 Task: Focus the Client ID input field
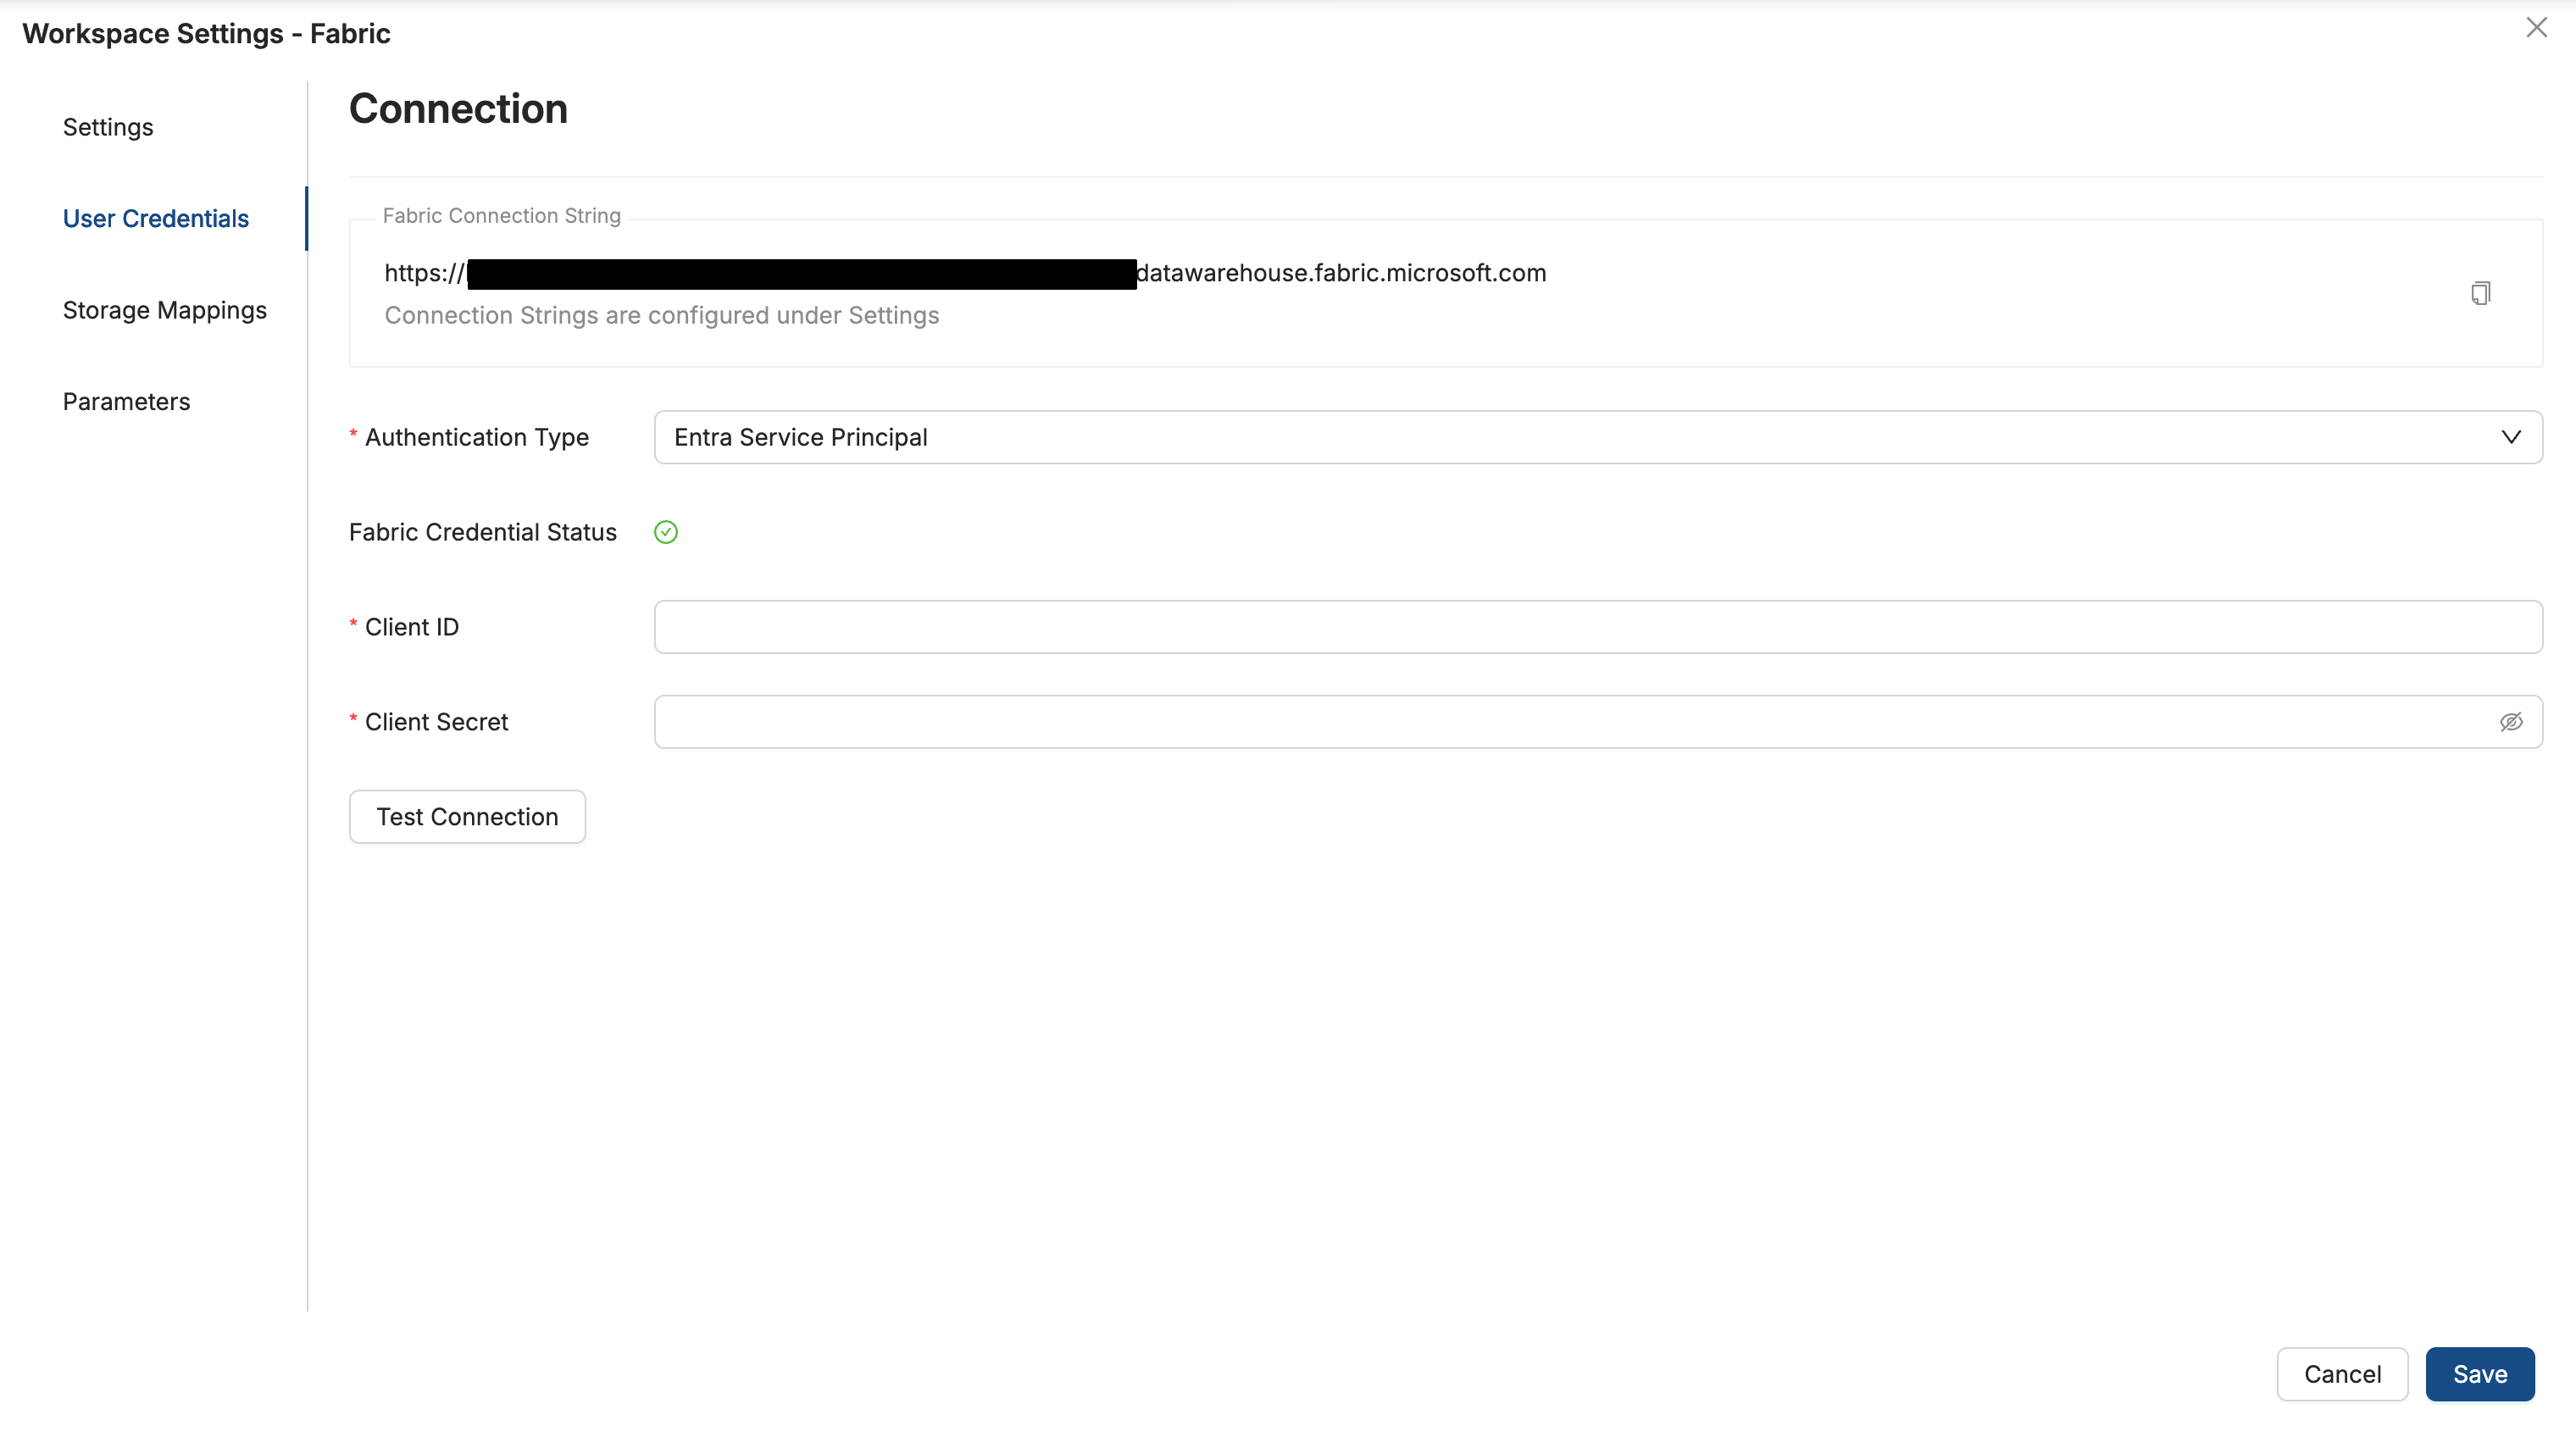point(1597,627)
